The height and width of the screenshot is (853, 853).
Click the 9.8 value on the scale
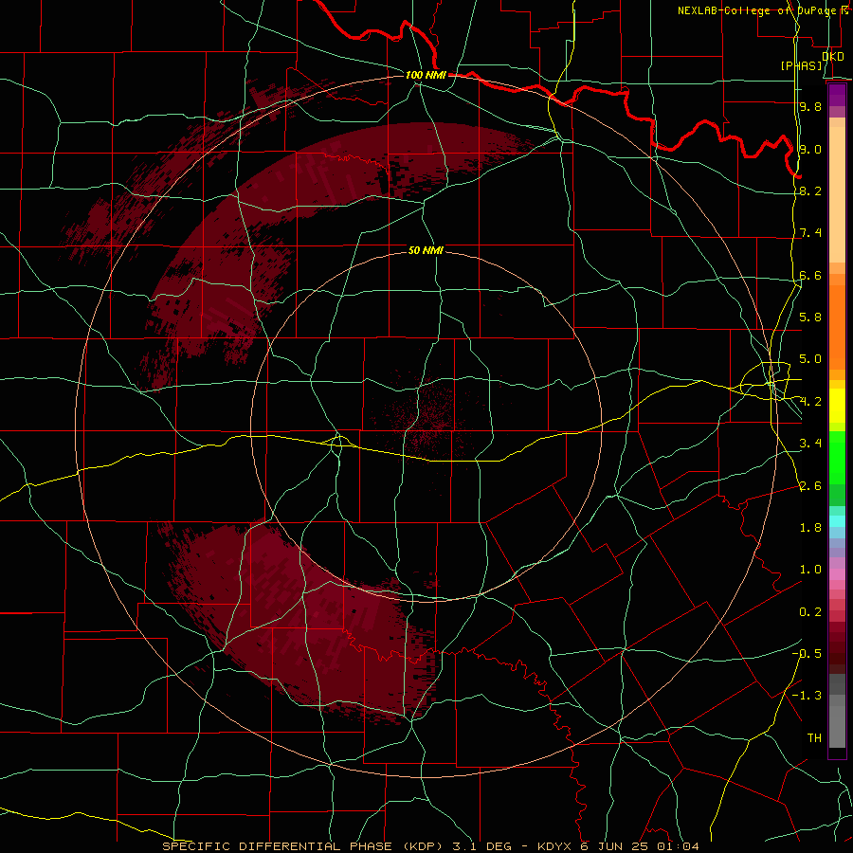point(810,106)
